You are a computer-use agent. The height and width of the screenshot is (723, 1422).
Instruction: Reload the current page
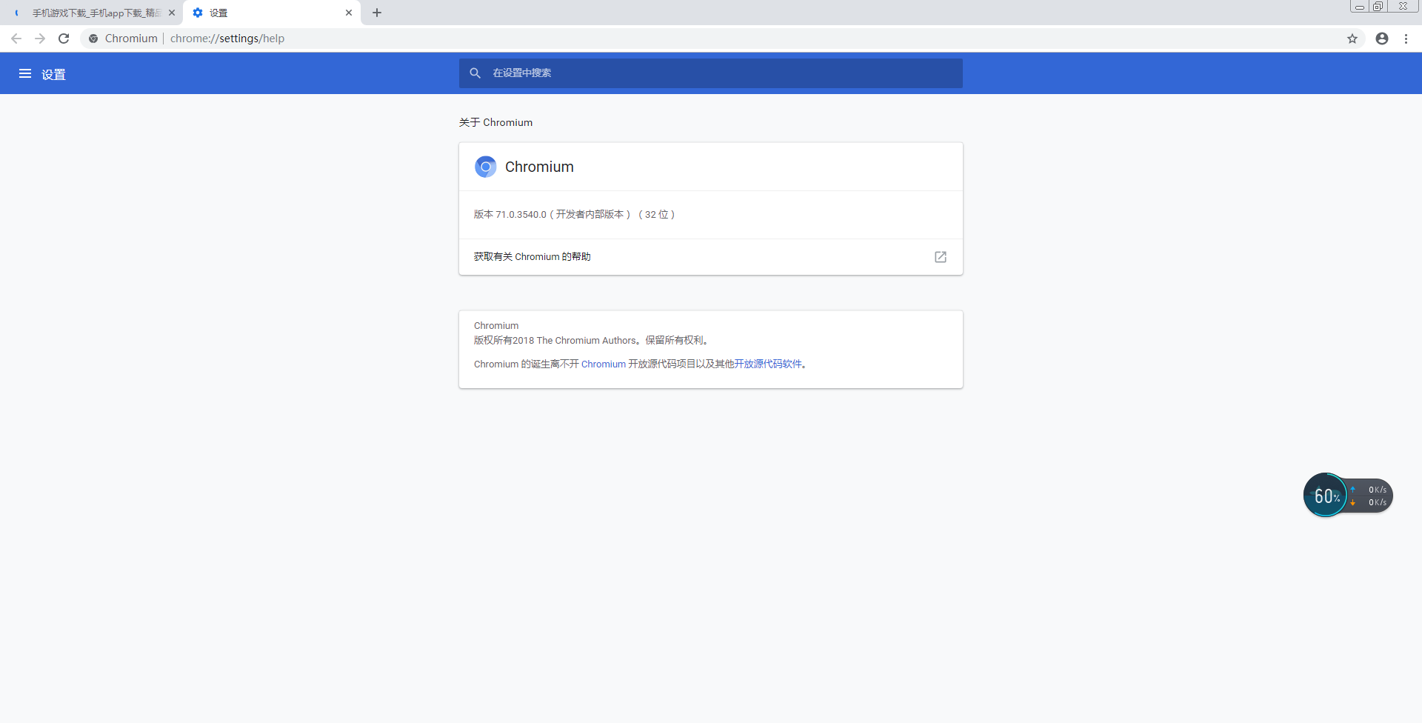coord(64,39)
